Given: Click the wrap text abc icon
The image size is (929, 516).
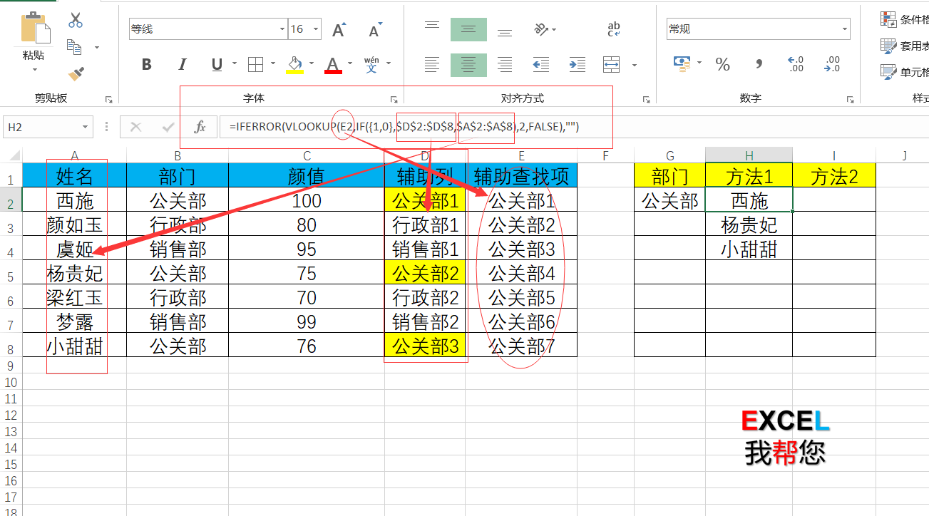Looking at the screenshot, I should pos(613,29).
